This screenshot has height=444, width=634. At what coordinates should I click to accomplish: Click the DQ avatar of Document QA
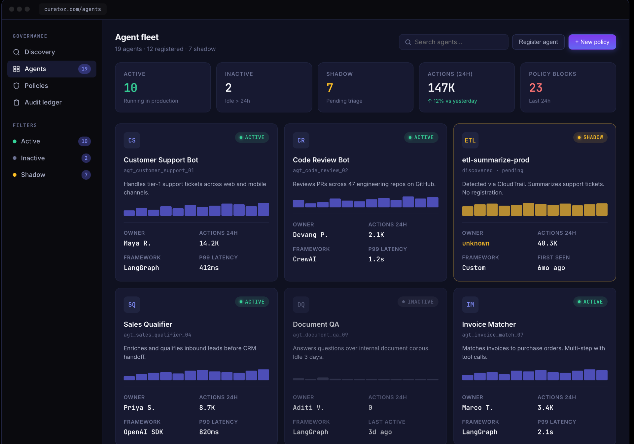point(301,305)
